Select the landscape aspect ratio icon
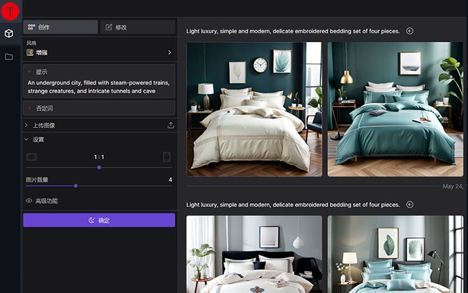This screenshot has height=293, width=468. coord(32,157)
